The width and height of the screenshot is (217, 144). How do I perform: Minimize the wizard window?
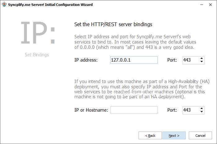click(201, 5)
